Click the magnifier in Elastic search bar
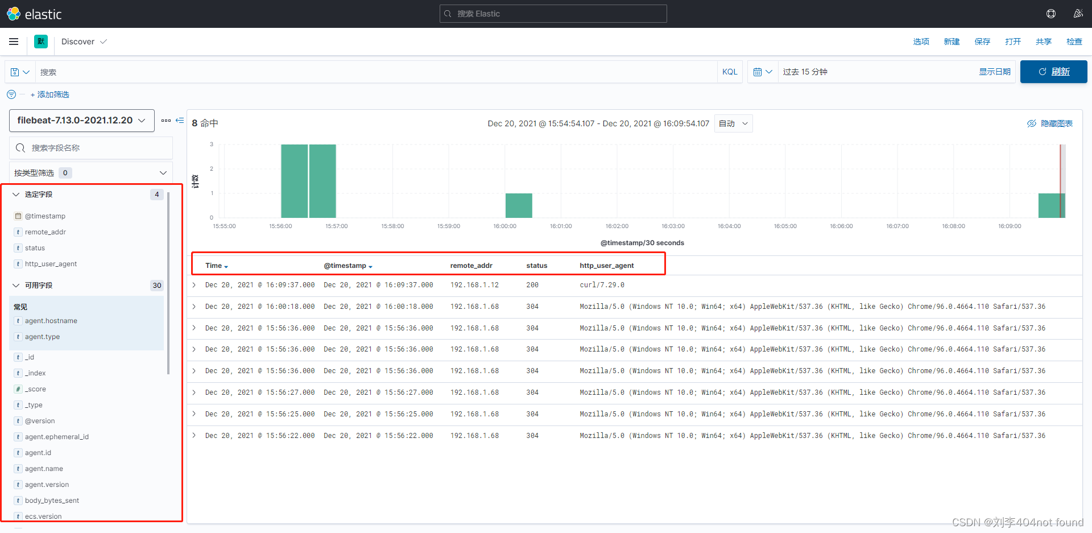Image resolution: width=1092 pixels, height=533 pixels. point(448,14)
